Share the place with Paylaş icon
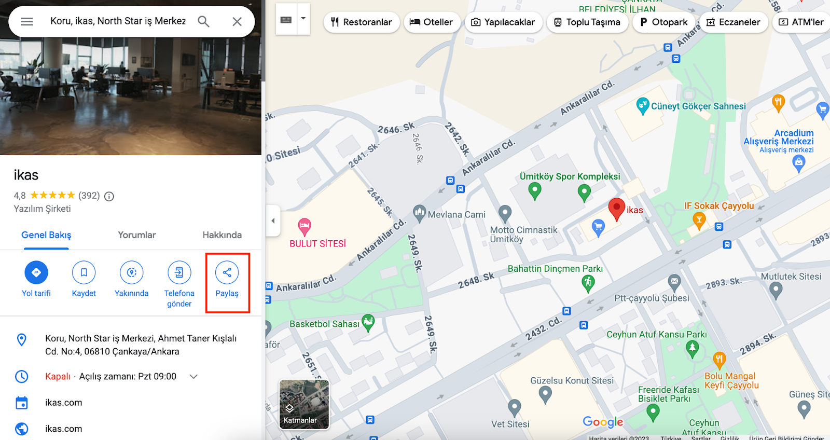830x440 pixels. click(227, 272)
